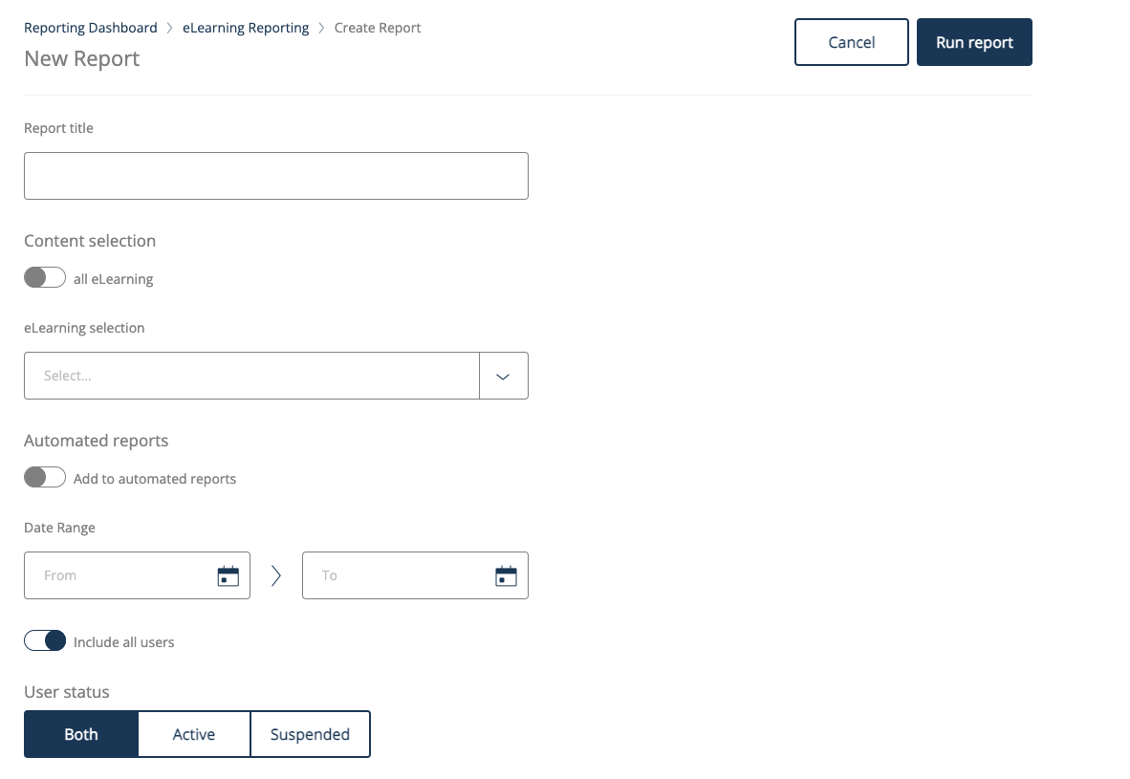Screen dimensions: 1130x779
Task: Disable the Include all users toggle
Action: click(45, 641)
